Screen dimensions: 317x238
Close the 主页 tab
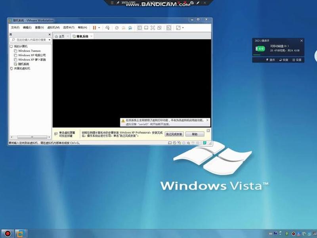tap(68, 36)
